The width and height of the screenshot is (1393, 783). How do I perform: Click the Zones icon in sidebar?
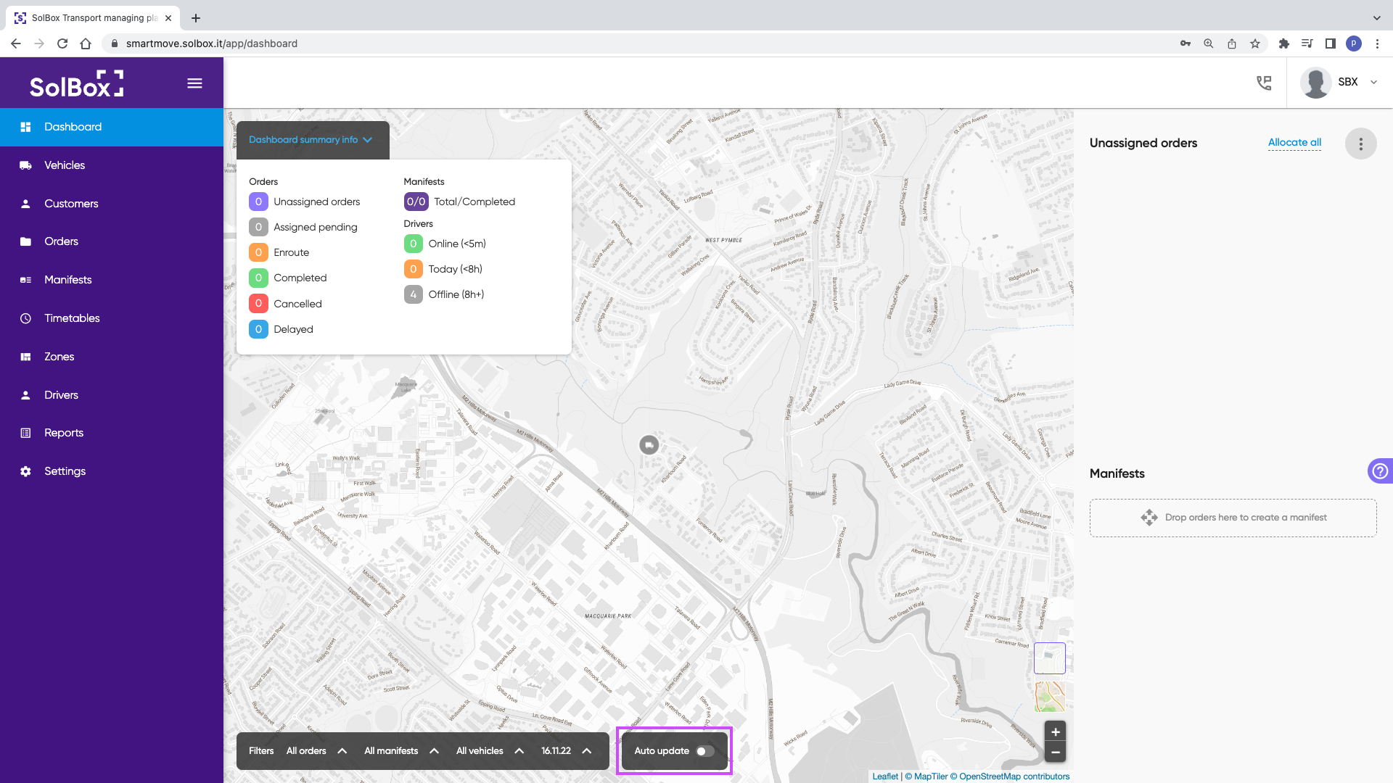26,356
